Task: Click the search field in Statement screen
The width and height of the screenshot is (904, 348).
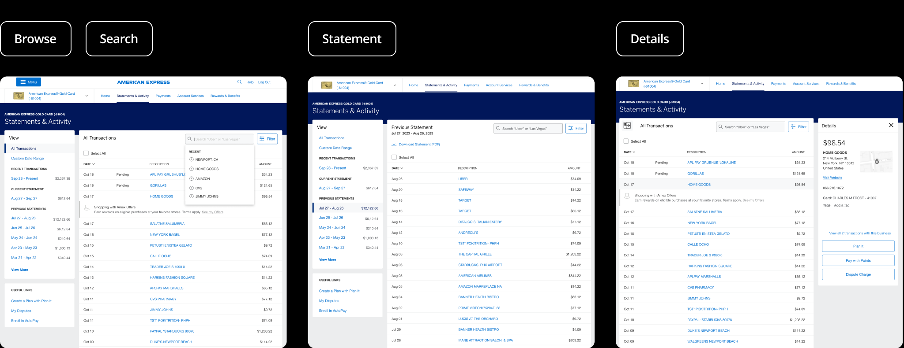Action: [528, 128]
